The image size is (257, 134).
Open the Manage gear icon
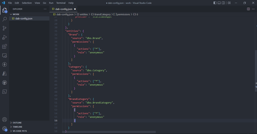(x=4, y=129)
